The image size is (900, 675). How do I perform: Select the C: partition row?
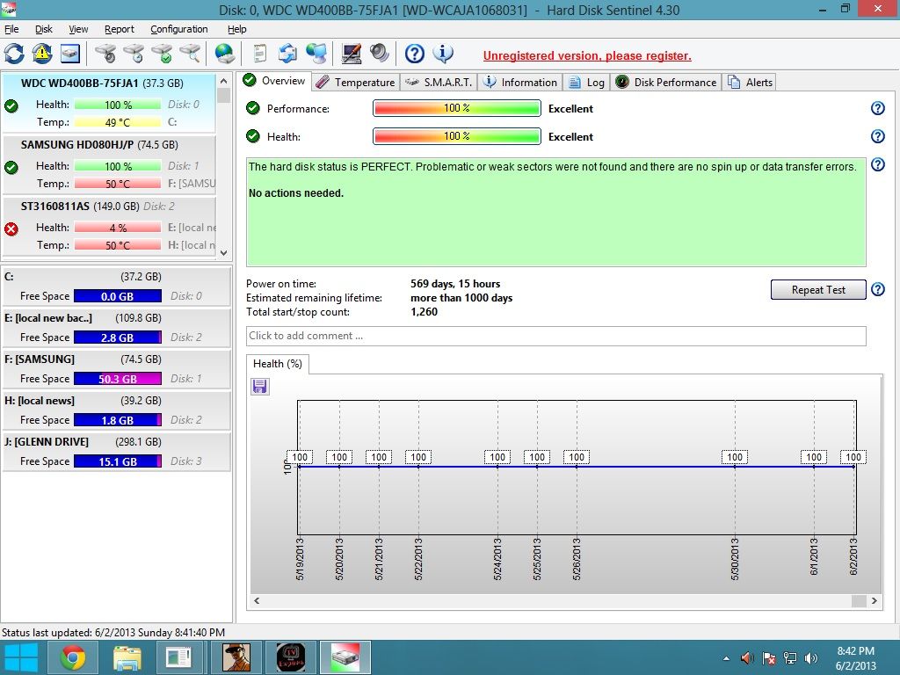point(117,286)
